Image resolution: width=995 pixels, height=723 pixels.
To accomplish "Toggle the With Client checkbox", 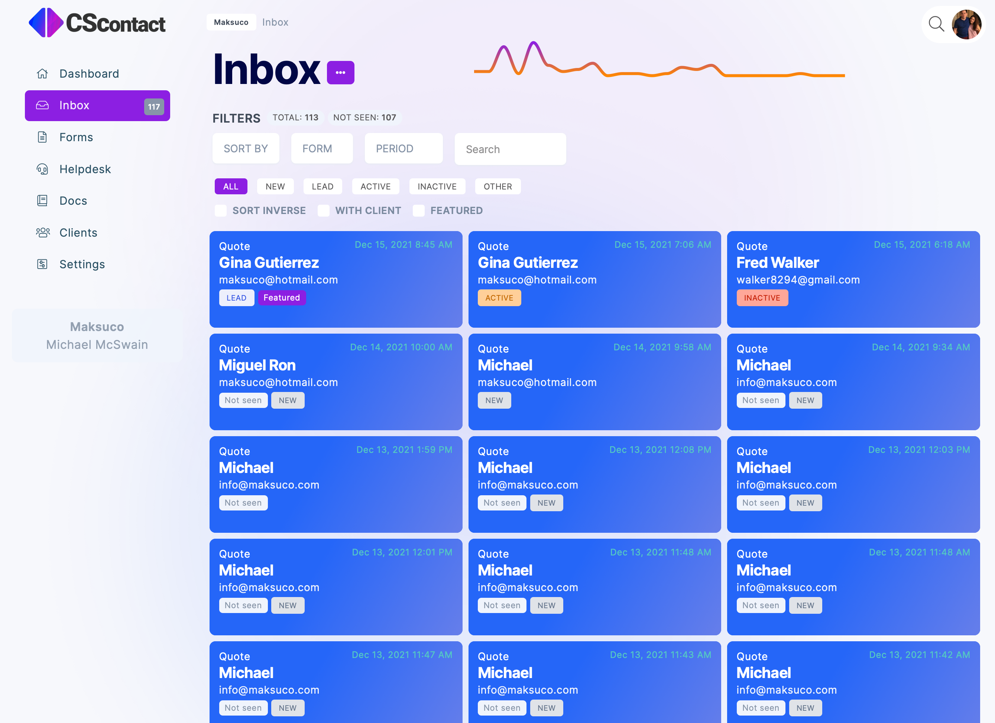I will 324,211.
